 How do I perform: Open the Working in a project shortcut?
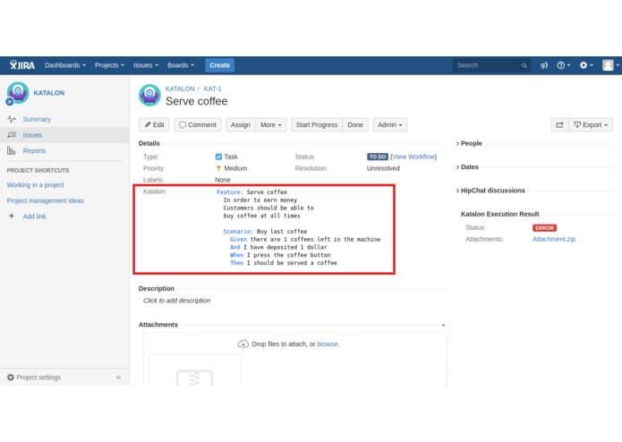click(35, 184)
